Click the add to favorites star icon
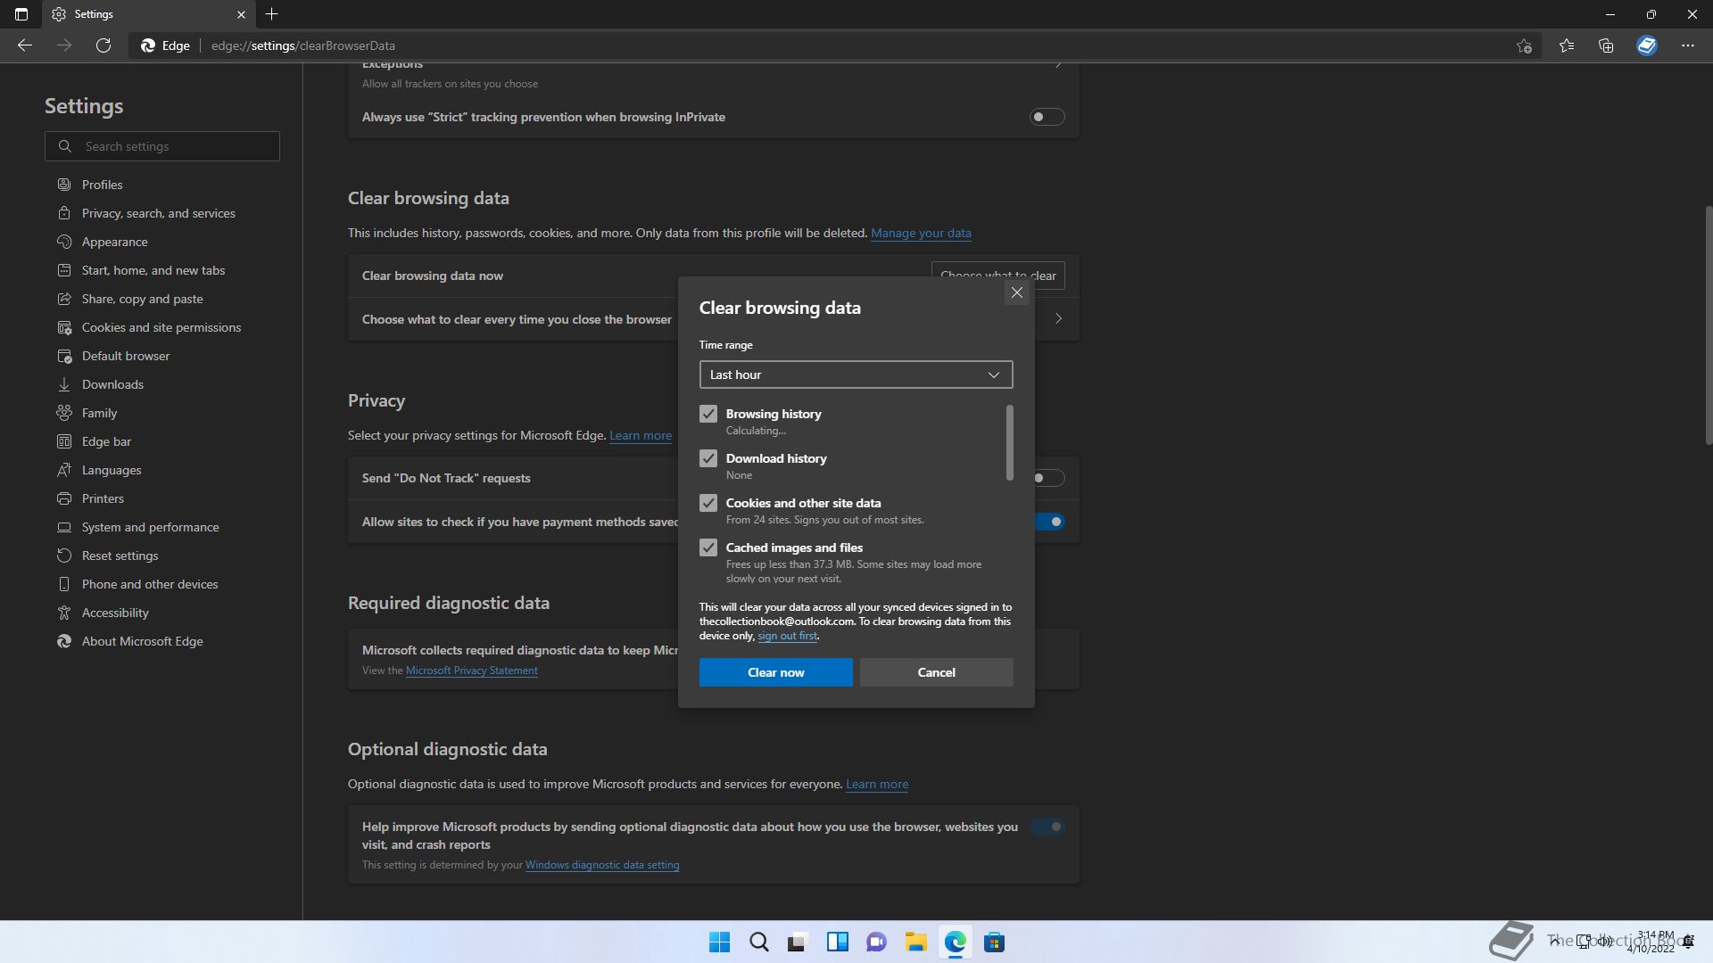Screen dimensions: 1713x963 click(1524, 45)
